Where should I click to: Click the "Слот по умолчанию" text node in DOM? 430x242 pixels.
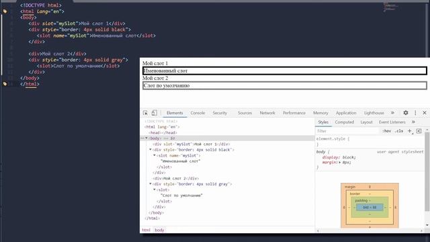(181, 196)
